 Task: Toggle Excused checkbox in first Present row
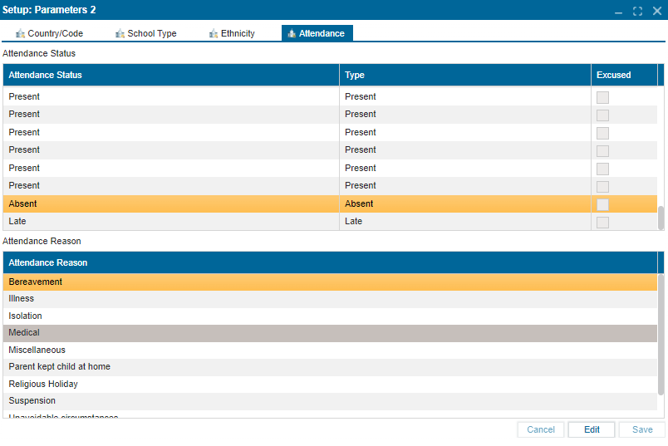tap(602, 97)
